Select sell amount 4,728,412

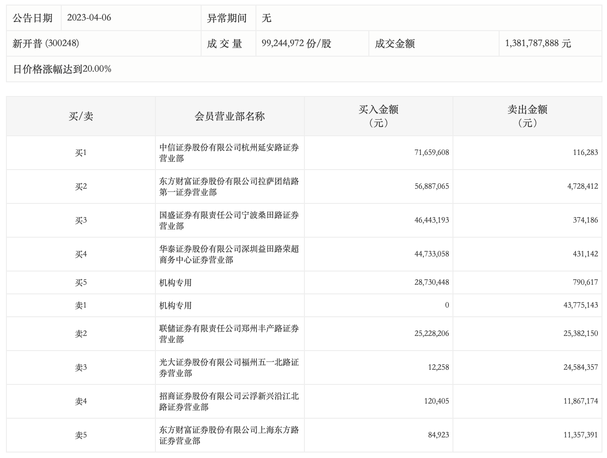click(x=583, y=186)
